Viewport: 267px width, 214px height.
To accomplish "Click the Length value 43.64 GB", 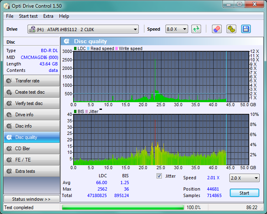I will tap(49, 64).
